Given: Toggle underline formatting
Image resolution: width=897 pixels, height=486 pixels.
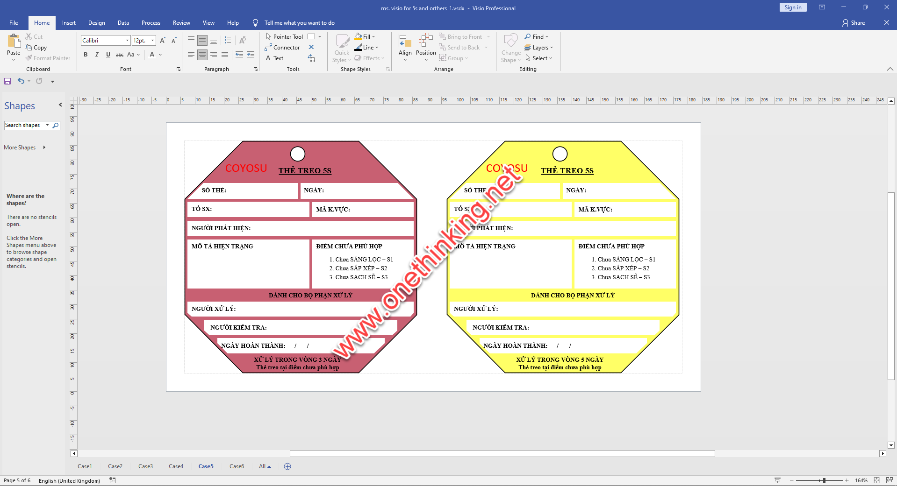Looking at the screenshot, I should point(108,55).
